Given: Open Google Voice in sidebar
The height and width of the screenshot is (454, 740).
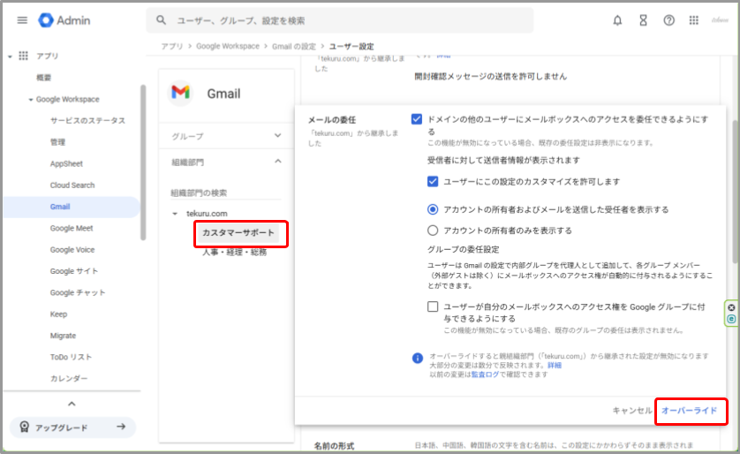Looking at the screenshot, I should coord(72,250).
